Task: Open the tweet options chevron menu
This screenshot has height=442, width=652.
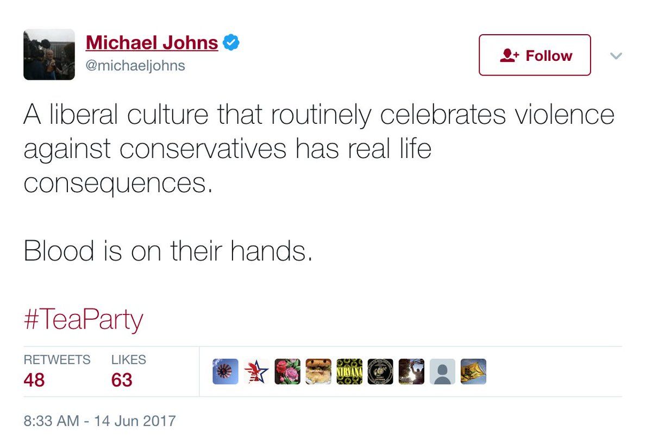Action: [616, 55]
